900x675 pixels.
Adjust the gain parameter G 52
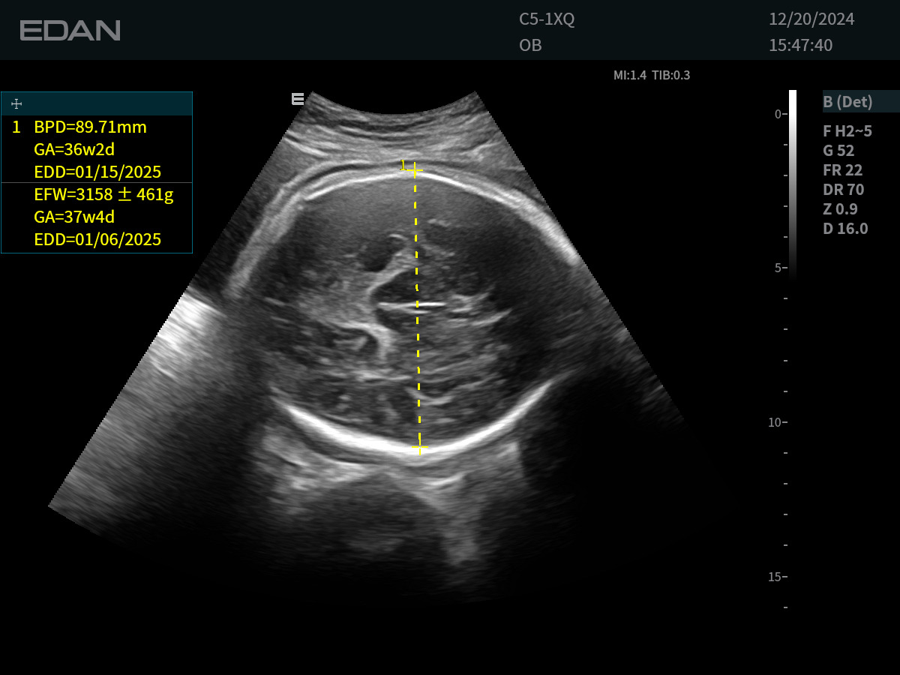pos(838,151)
